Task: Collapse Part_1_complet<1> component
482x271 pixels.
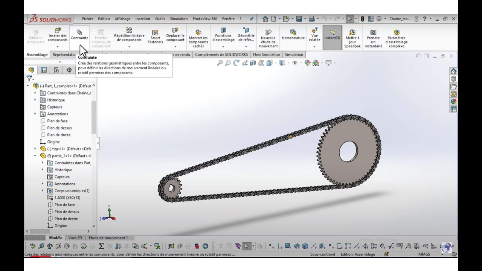Action: point(27,86)
